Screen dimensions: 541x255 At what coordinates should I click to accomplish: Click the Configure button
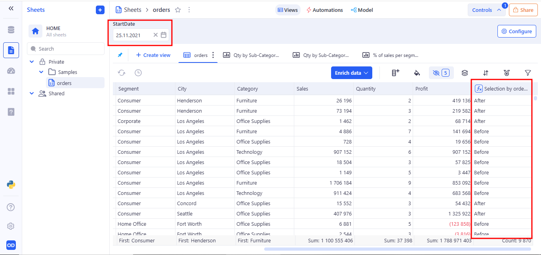[x=516, y=31]
